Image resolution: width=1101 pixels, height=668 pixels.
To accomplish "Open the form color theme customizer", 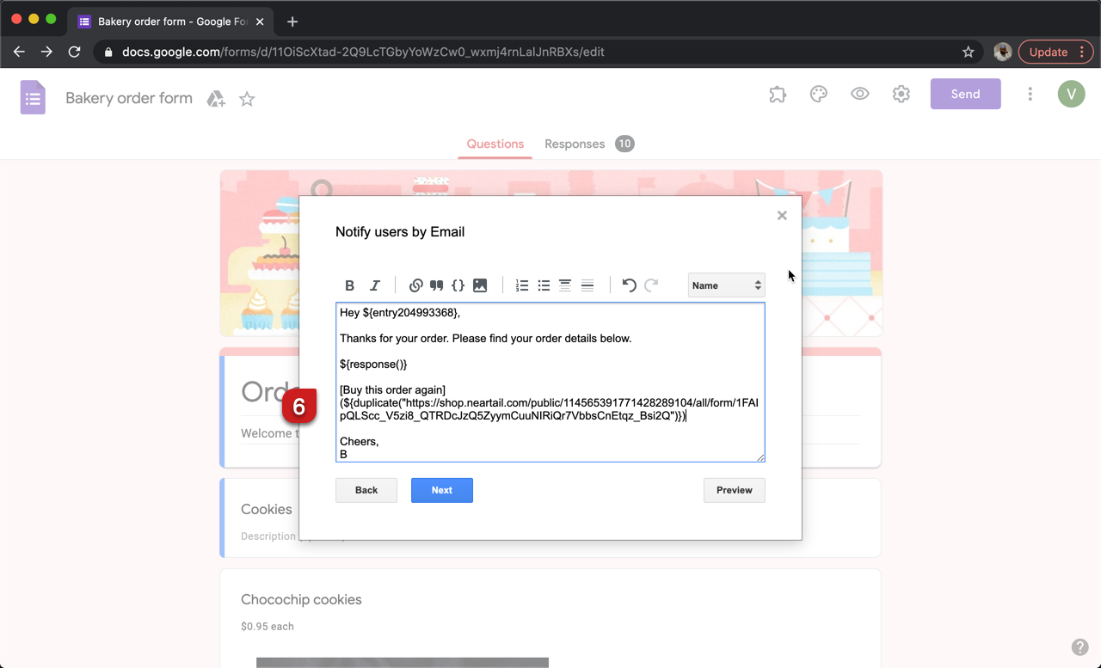I will [x=818, y=94].
